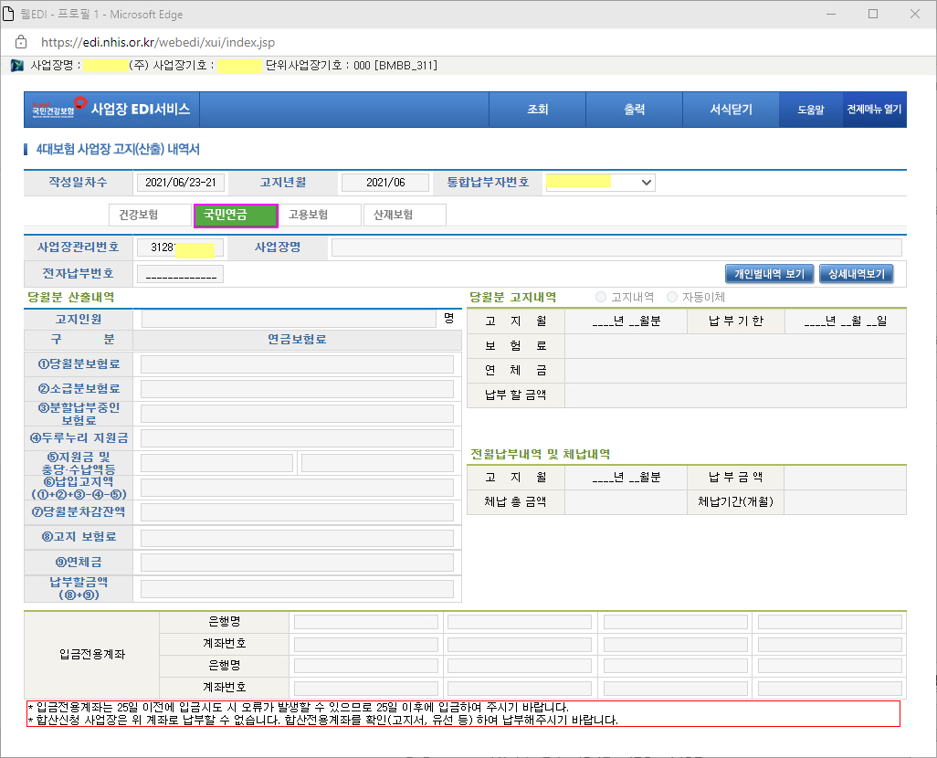This screenshot has width=937, height=758.
Task: Switch to the 산재보험 tab
Action: (x=405, y=215)
